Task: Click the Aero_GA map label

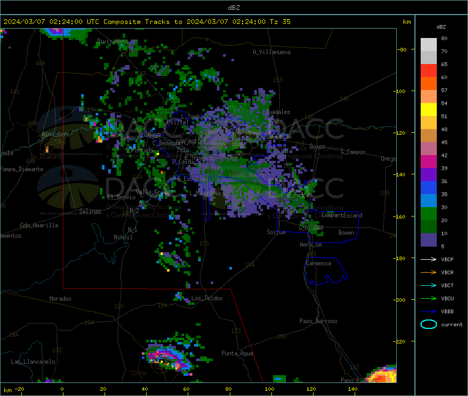Action: click(x=311, y=245)
